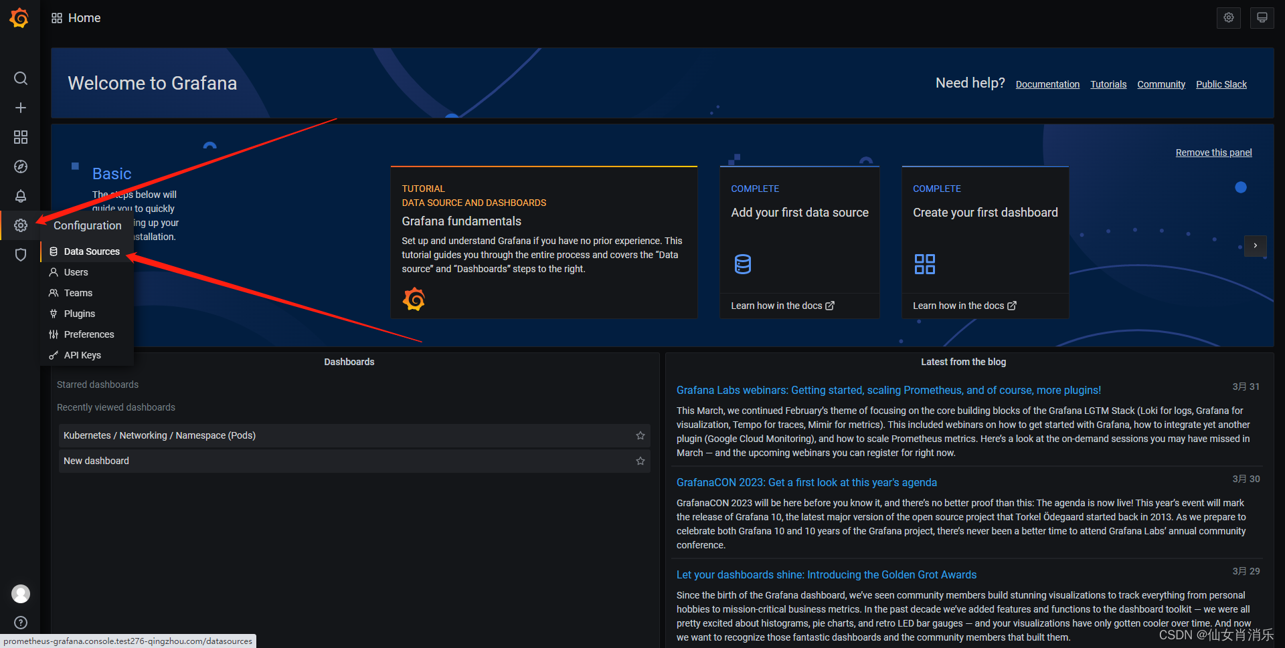Star the New dashboard entry
This screenshot has height=648, width=1285.
coord(640,461)
